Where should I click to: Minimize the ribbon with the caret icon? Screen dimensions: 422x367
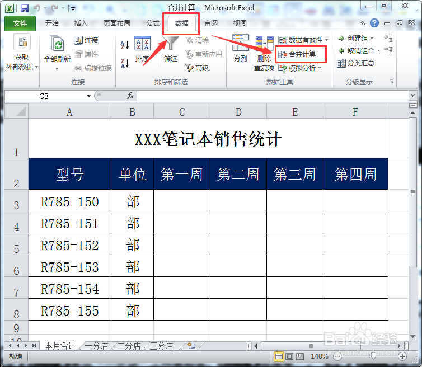(363, 23)
